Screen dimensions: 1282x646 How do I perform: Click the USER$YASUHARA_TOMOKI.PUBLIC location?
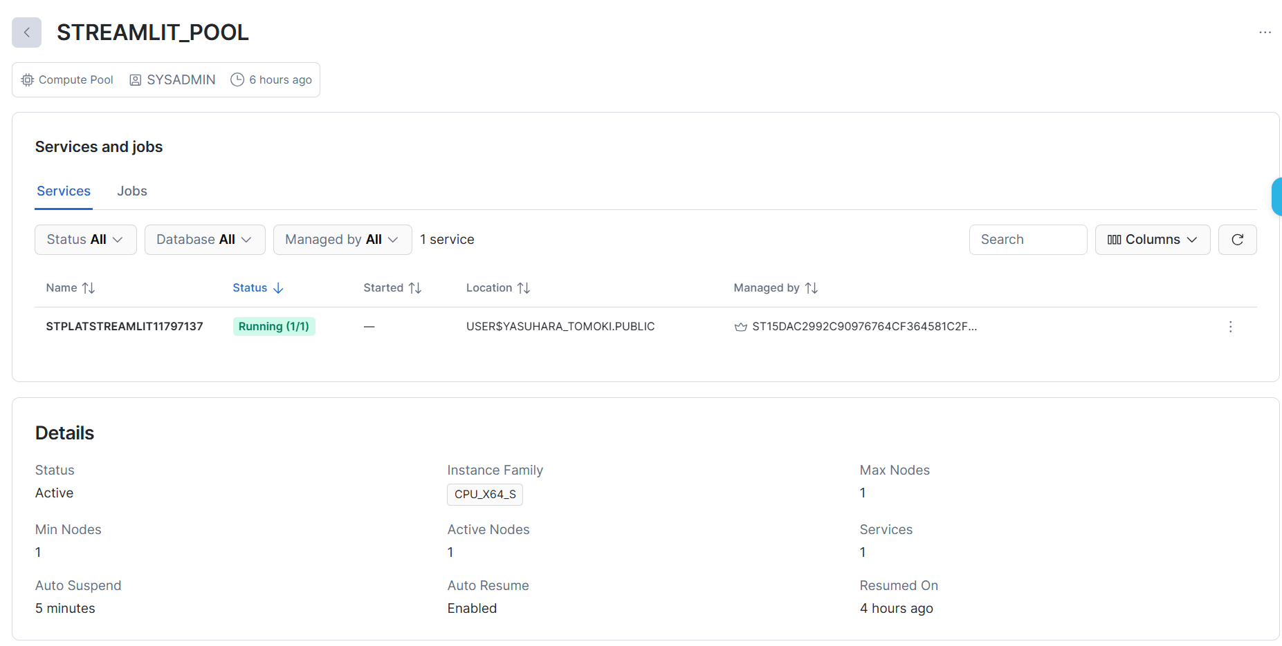(560, 327)
